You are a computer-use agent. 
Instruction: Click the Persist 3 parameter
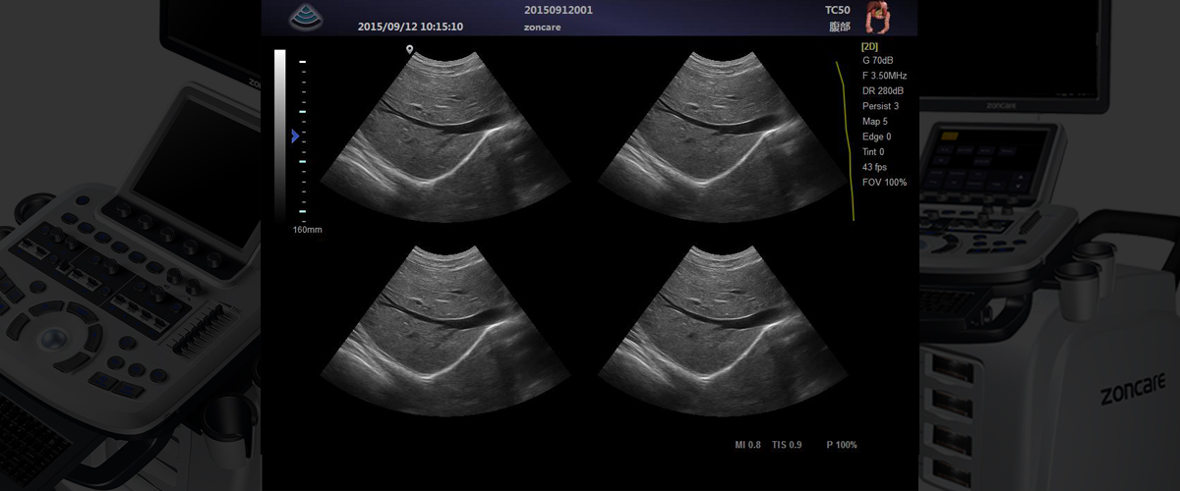[880, 106]
